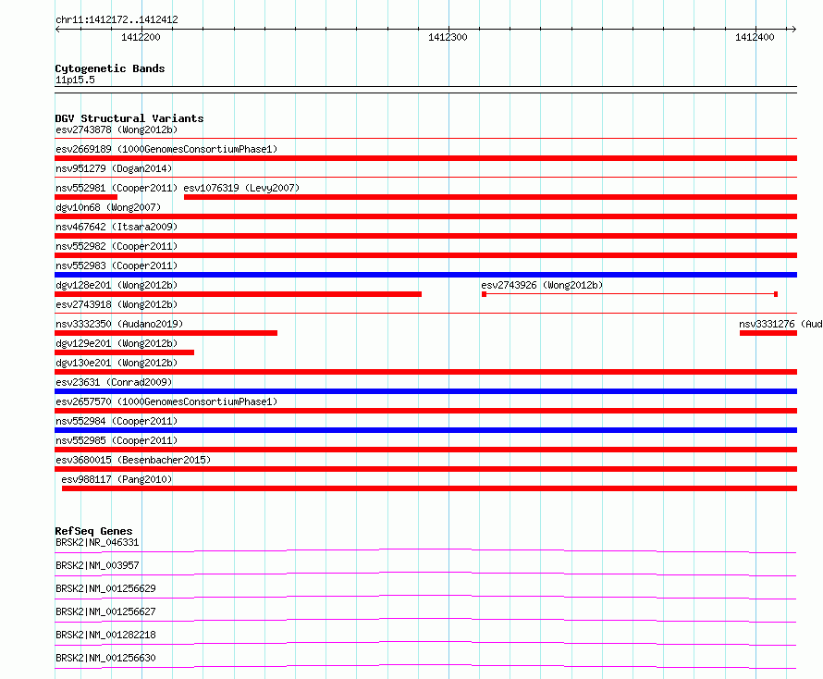Open variant esv2669189 (1000GenomesConsortiumPhase1) label
Screen dimensions: 823x679
(166, 149)
